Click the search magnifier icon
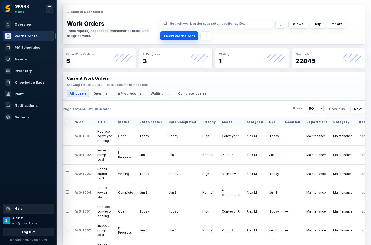This screenshot has height=245, width=371. [165, 23]
